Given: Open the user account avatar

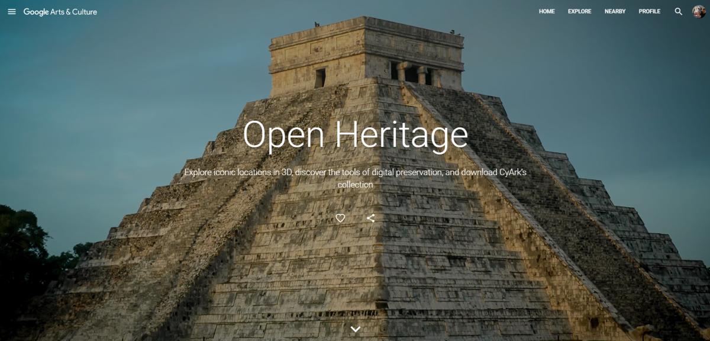Looking at the screenshot, I should (699, 12).
